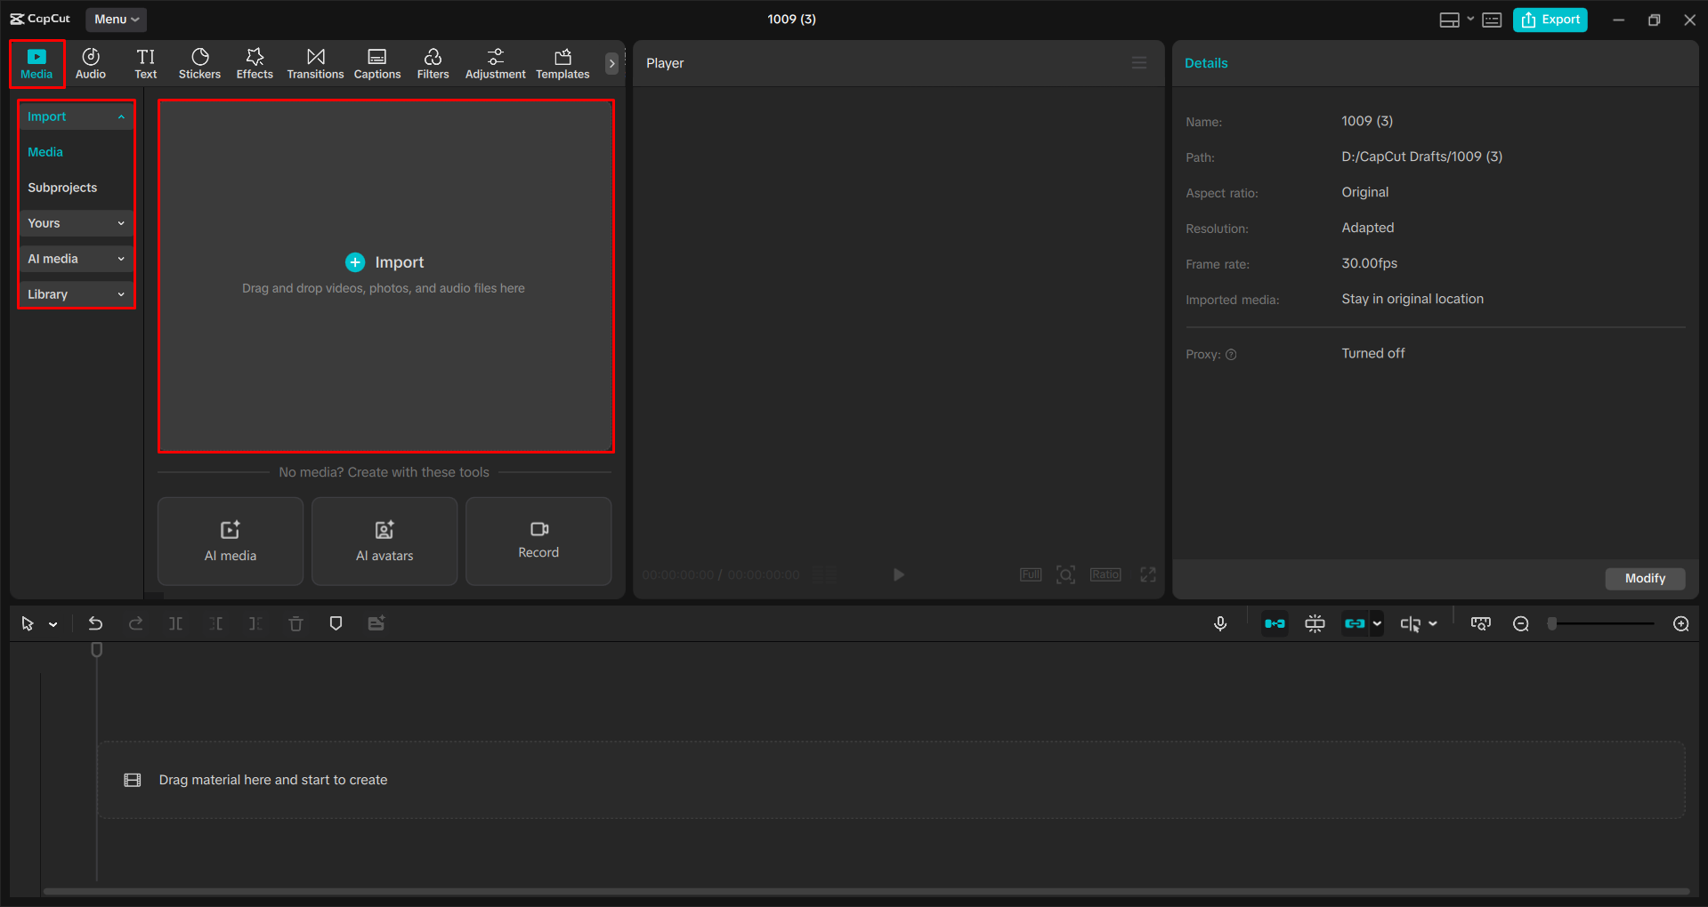This screenshot has height=907, width=1708.
Task: Open the Menu dropdown in title bar
Action: click(116, 19)
